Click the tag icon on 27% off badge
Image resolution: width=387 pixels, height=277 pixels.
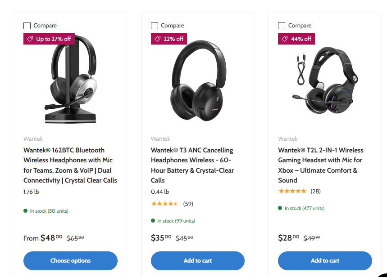coord(31,39)
